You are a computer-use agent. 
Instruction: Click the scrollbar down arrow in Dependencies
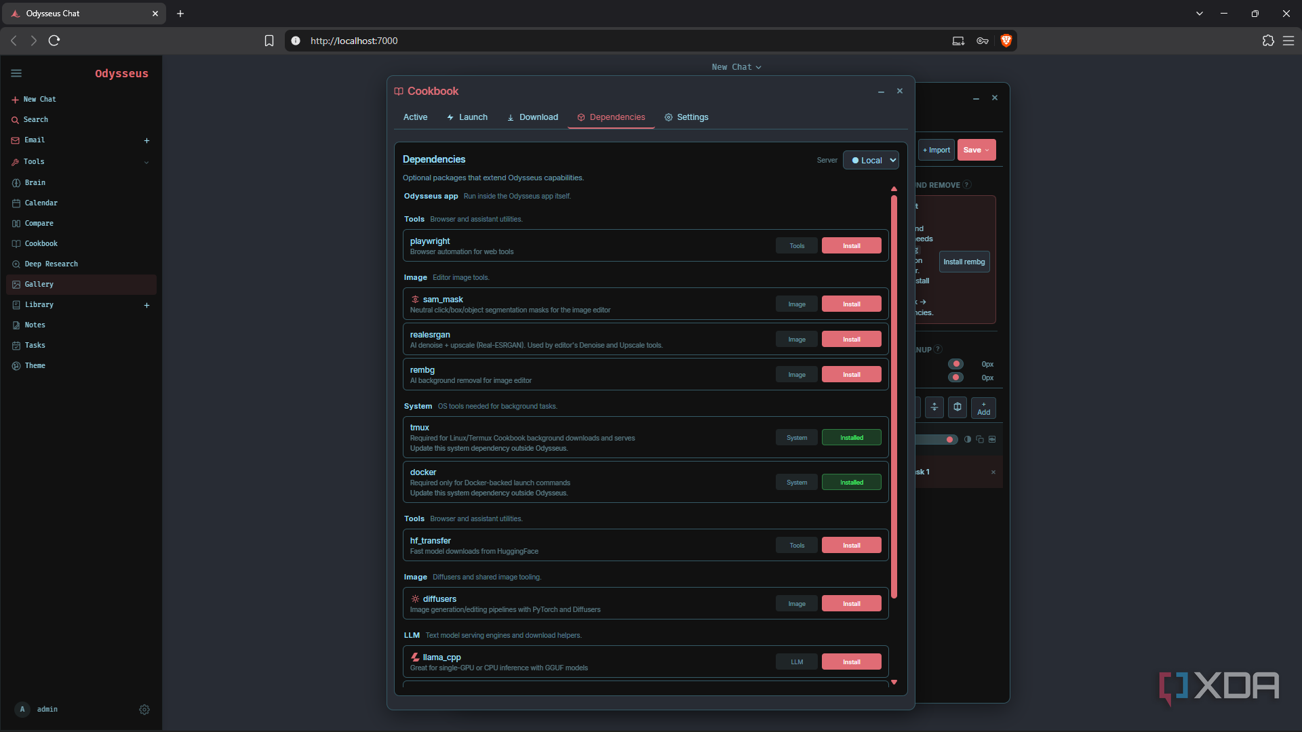tap(894, 683)
